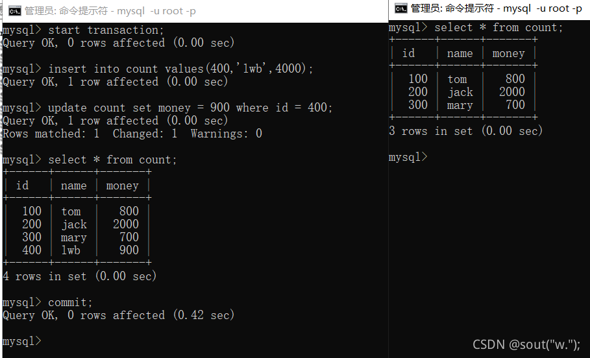This screenshot has width=590, height=358.
Task: Click 'mary' name cell in right table
Action: tap(460, 105)
